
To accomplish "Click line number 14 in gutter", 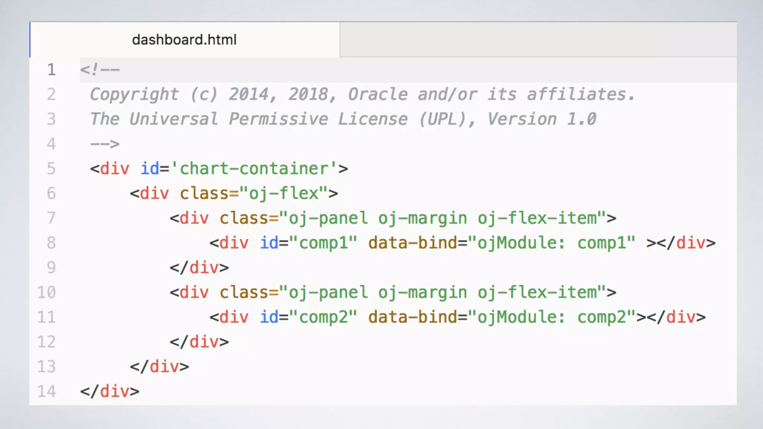I will [x=47, y=391].
